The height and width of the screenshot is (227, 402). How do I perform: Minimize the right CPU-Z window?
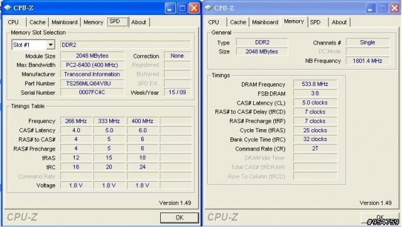pos(371,8)
